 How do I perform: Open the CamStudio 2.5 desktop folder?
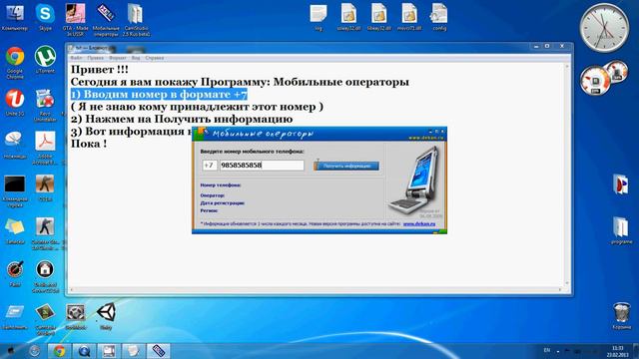(x=136, y=19)
